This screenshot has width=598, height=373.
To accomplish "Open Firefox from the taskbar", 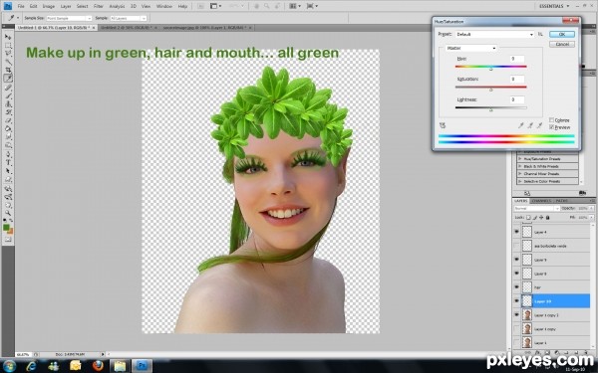I will (x=98, y=366).
